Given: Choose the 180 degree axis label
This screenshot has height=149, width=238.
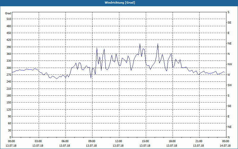Looking at the screenshot, I should click(x=9, y=96).
